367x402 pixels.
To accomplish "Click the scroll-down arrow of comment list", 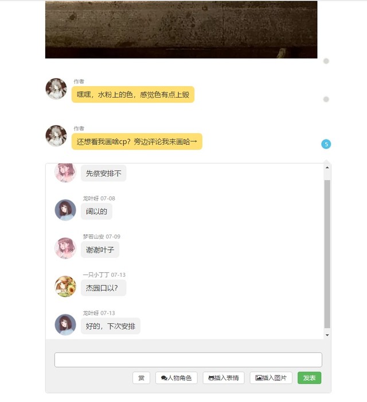I will point(327,335).
